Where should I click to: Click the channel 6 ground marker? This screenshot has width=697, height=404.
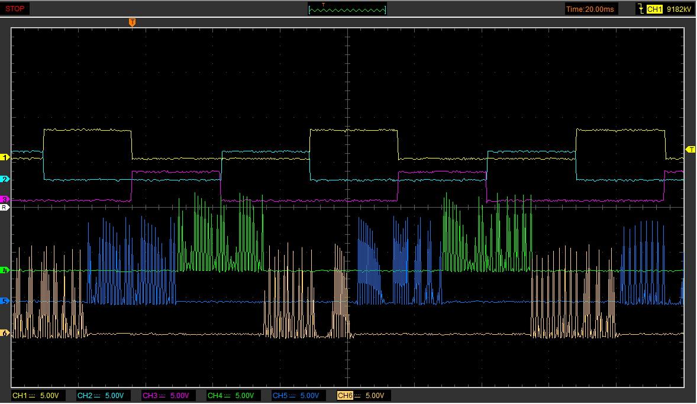(x=5, y=334)
